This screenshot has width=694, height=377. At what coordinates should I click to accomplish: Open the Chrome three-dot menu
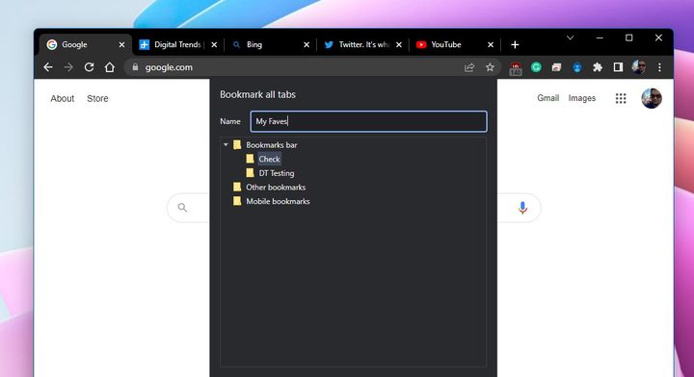pyautogui.click(x=659, y=67)
